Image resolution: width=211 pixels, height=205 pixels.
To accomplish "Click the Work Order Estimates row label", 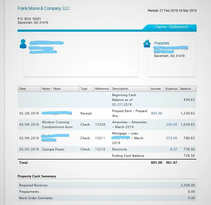I will coord(36,198).
